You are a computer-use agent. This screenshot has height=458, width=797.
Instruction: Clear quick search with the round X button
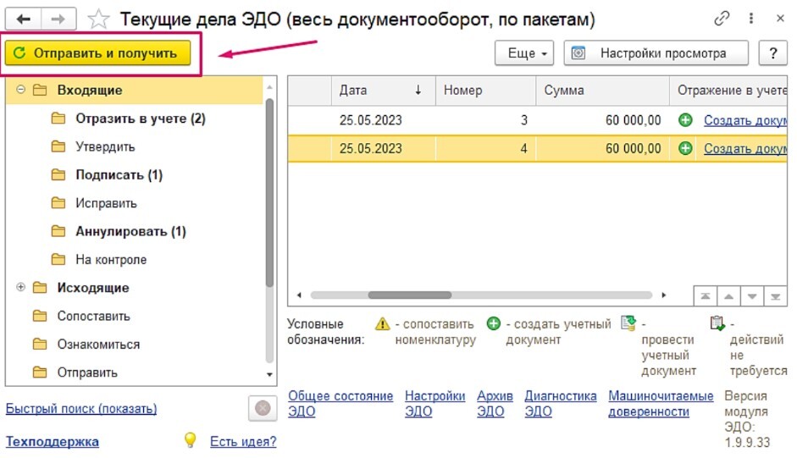click(263, 408)
